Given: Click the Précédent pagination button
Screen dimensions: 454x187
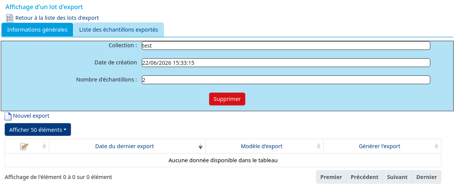Looking at the screenshot, I should [365, 177].
